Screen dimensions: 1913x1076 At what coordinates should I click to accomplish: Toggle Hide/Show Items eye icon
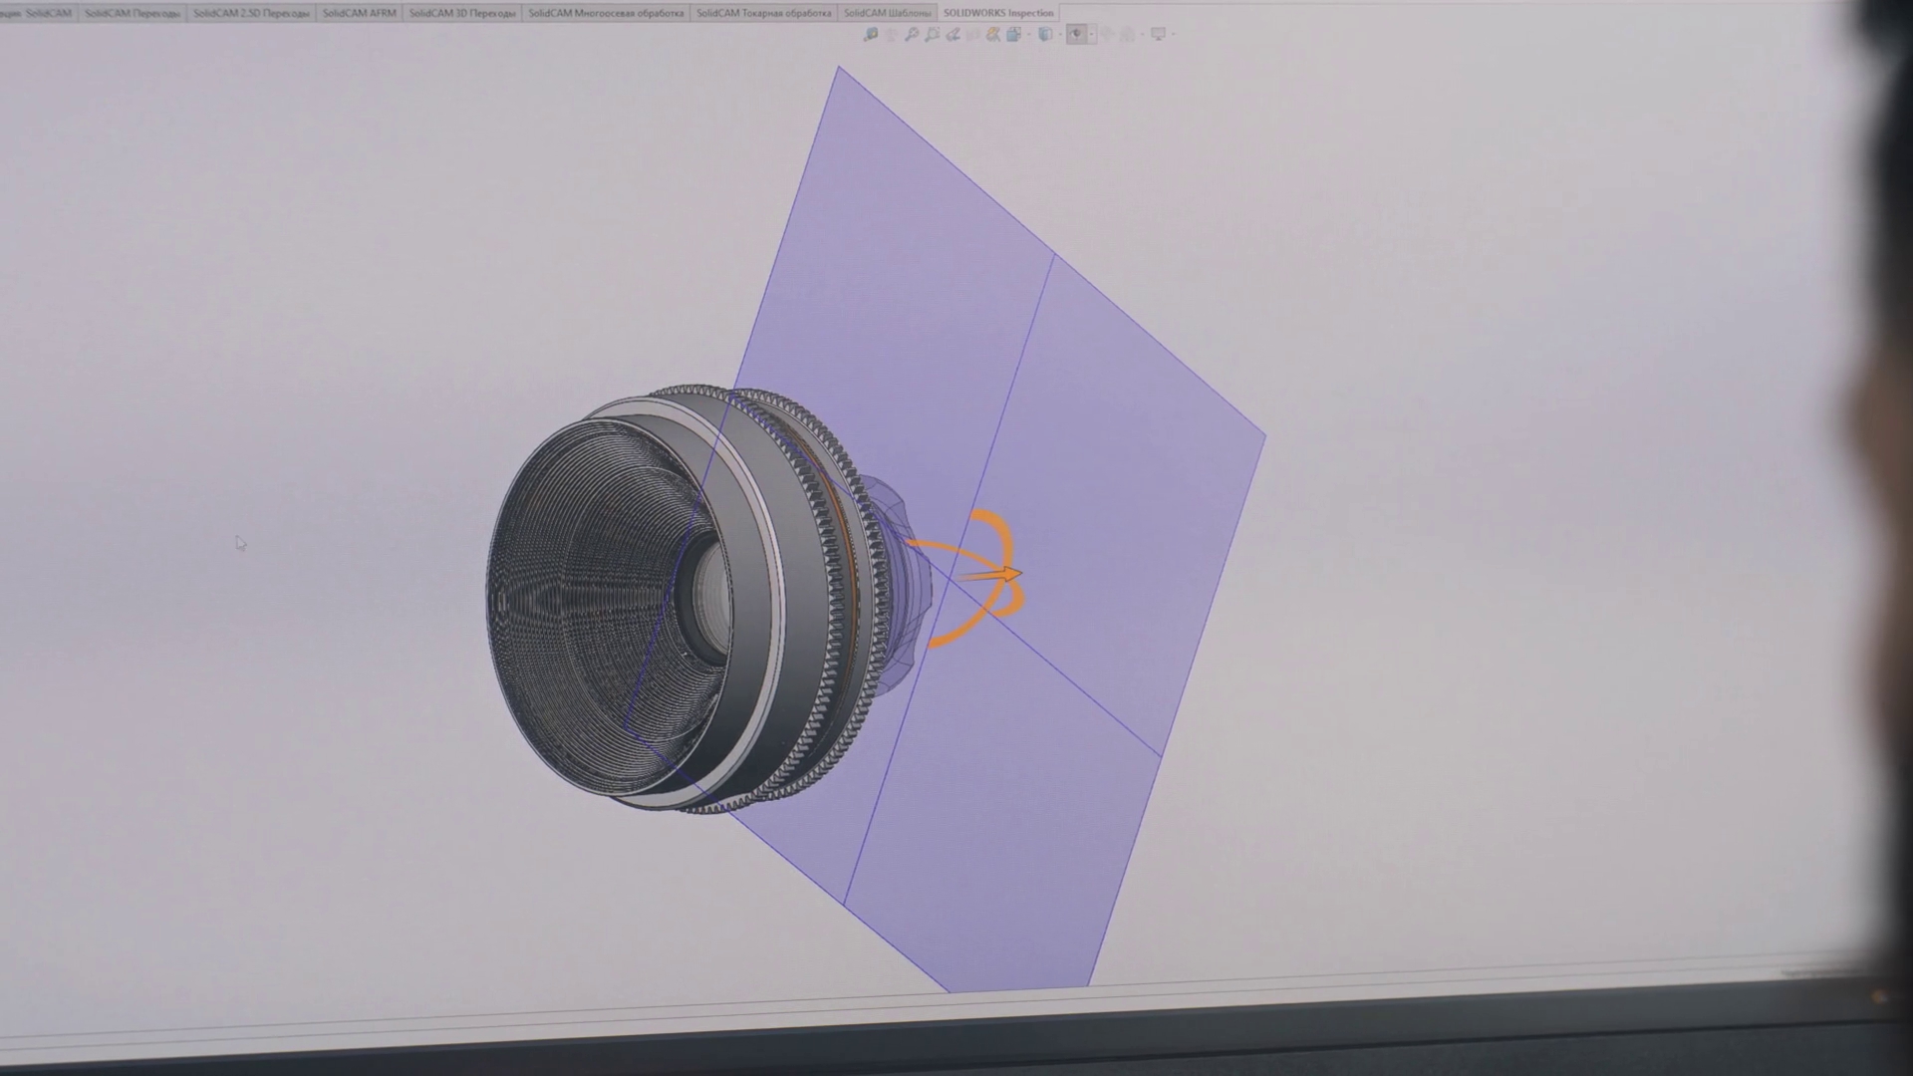(x=1076, y=34)
